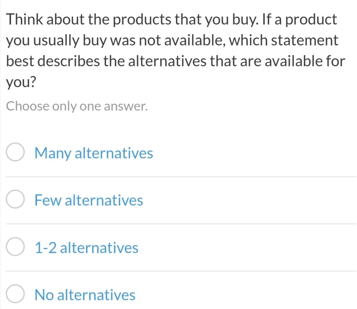
Task: Choose the "Many alternatives" label text
Action: [x=94, y=153]
